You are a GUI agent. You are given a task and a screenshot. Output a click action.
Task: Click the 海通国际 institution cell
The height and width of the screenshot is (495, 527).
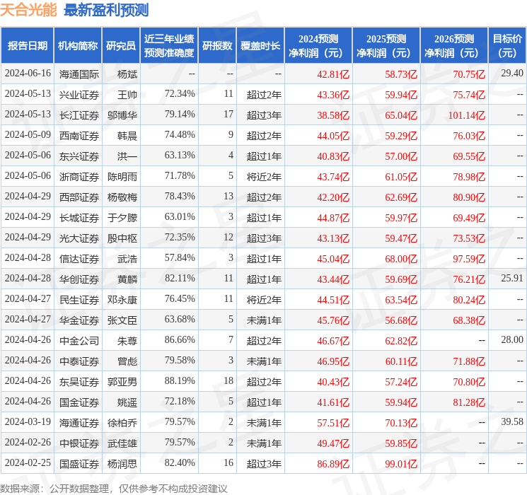[x=79, y=74]
